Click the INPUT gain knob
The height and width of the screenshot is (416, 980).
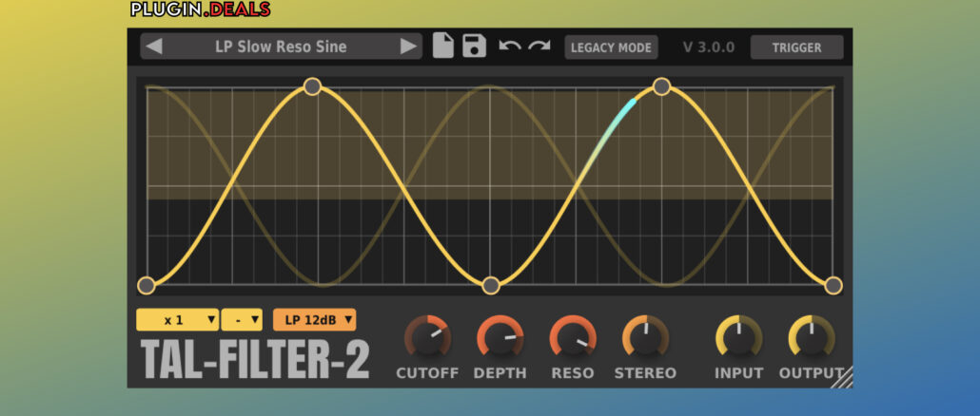coord(738,338)
